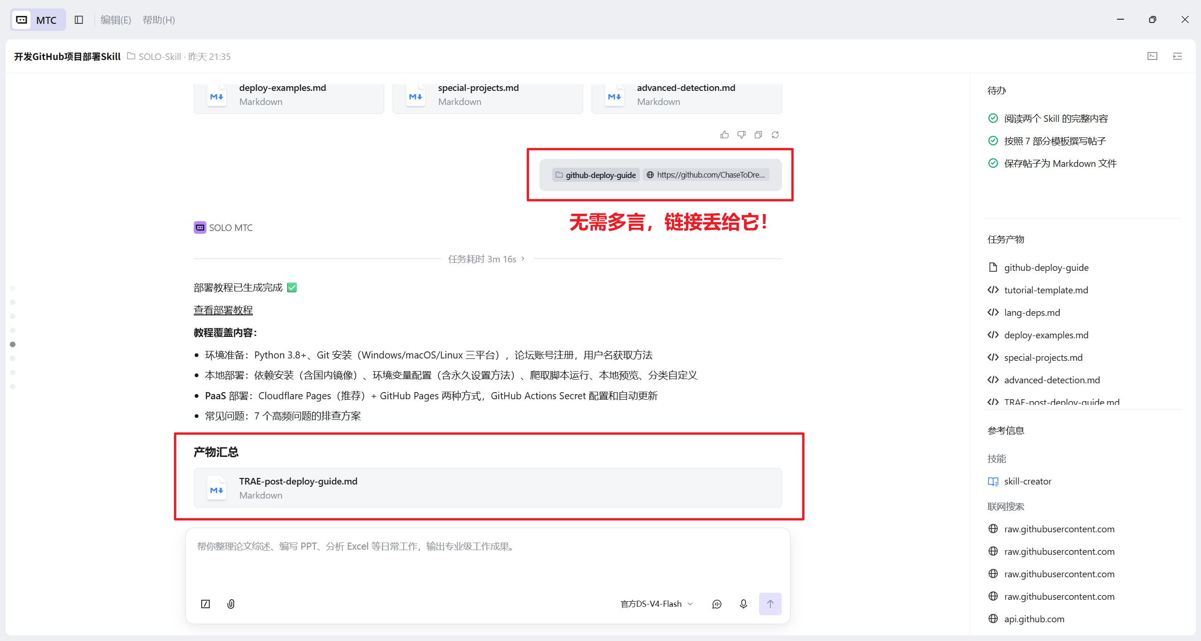1201x641 pixels.
Task: Open the 官方DS-V4-Flash model dropdown
Action: pyautogui.click(x=656, y=604)
